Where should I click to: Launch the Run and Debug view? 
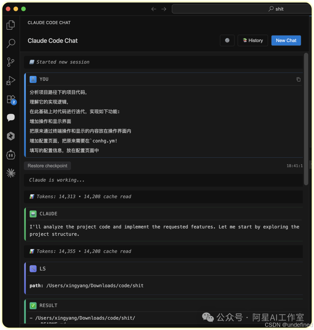(11, 81)
